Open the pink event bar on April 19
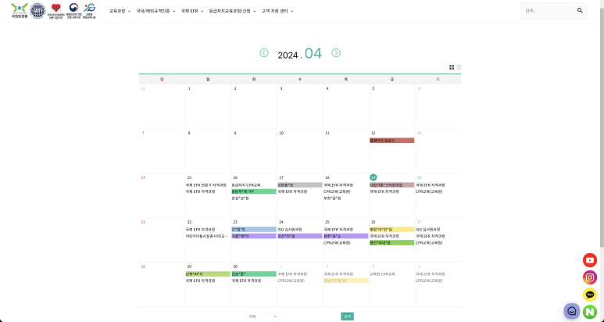604x322 pixels. (x=391, y=185)
